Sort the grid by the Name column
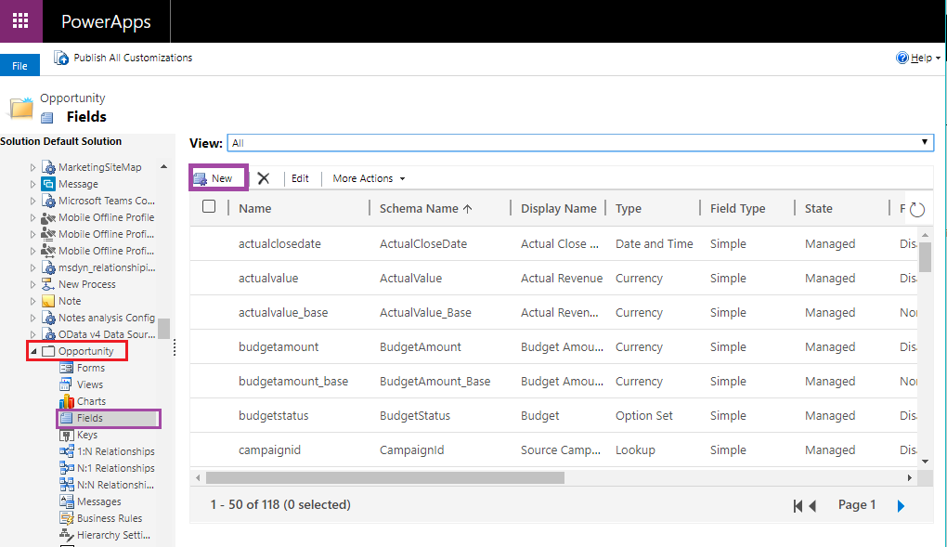947x547 pixels. tap(255, 209)
